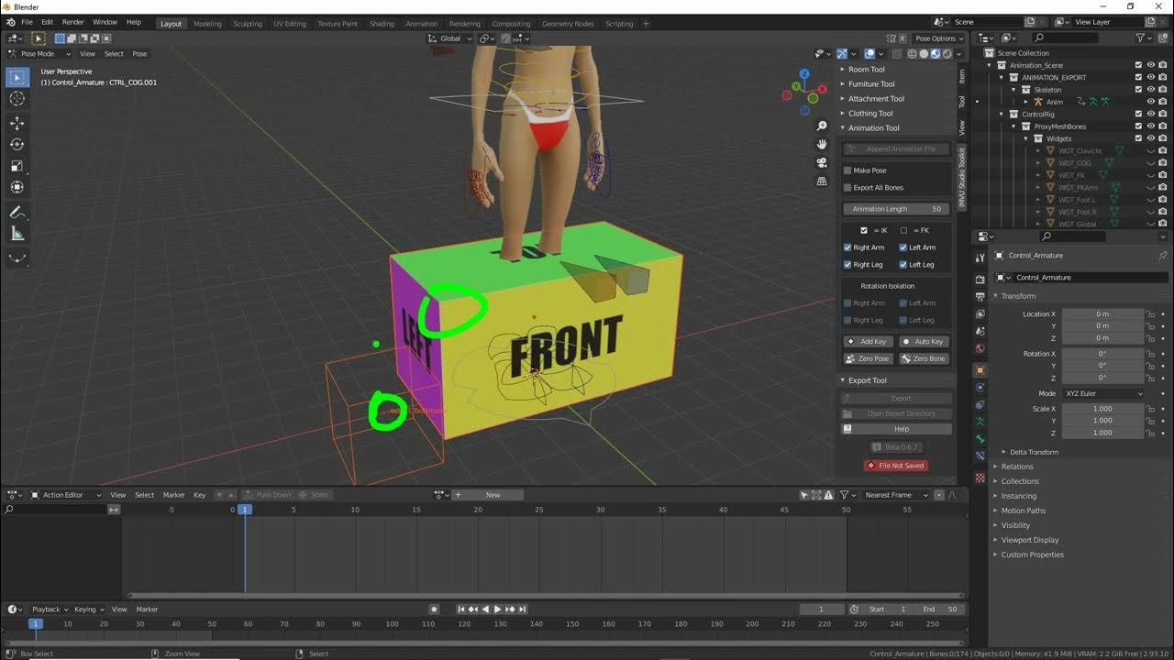This screenshot has height=660, width=1174.
Task: Switch to the Sculpting workspace tab
Action: click(x=248, y=24)
